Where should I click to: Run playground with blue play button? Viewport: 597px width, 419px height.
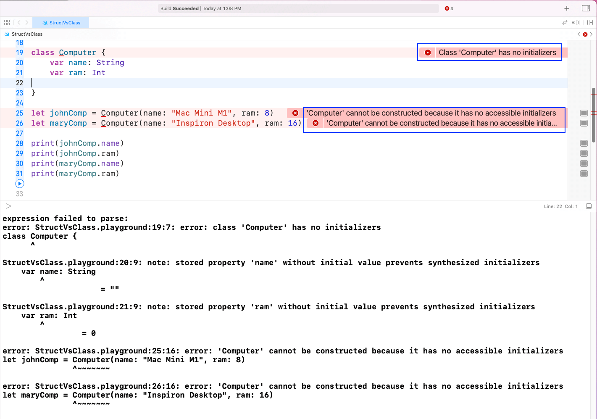click(x=20, y=184)
